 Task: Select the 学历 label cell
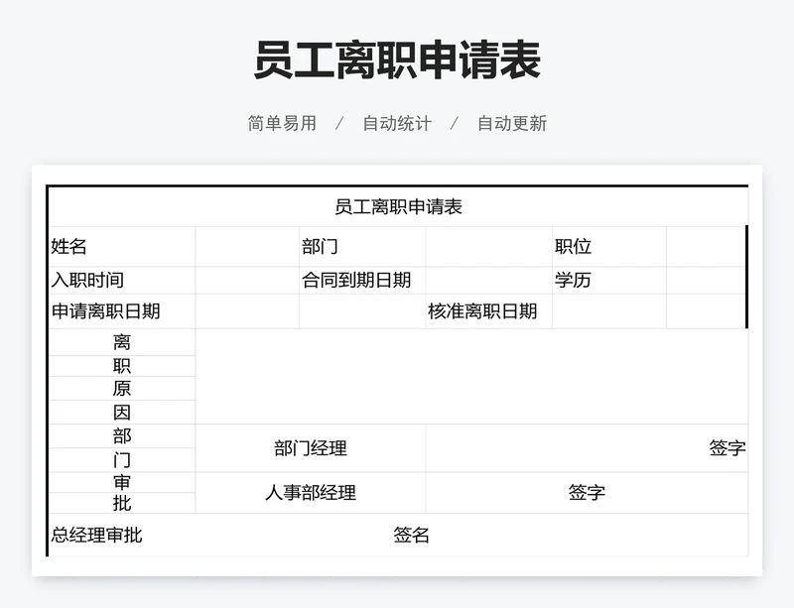[x=609, y=280]
